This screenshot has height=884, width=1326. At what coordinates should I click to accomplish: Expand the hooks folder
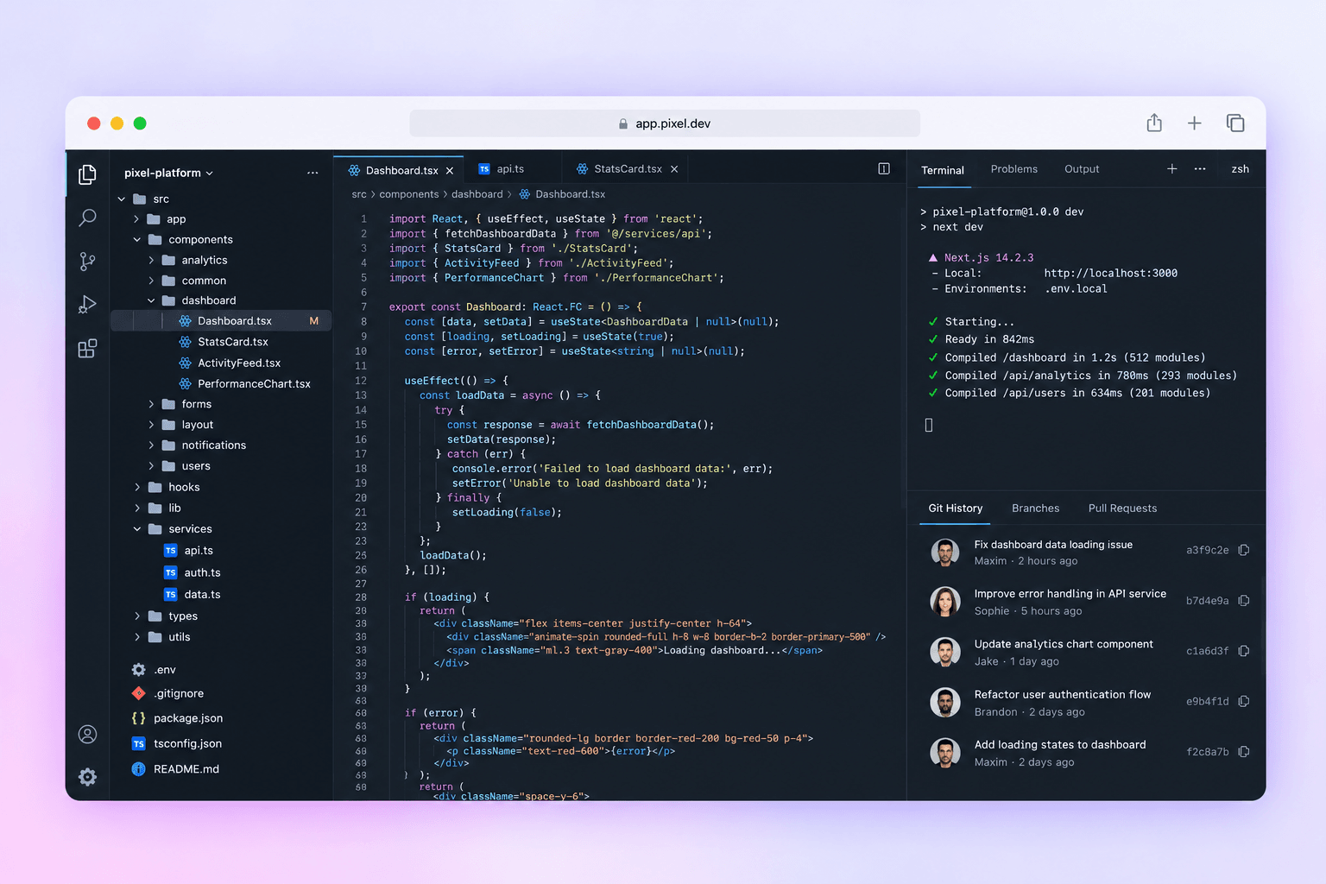click(136, 488)
